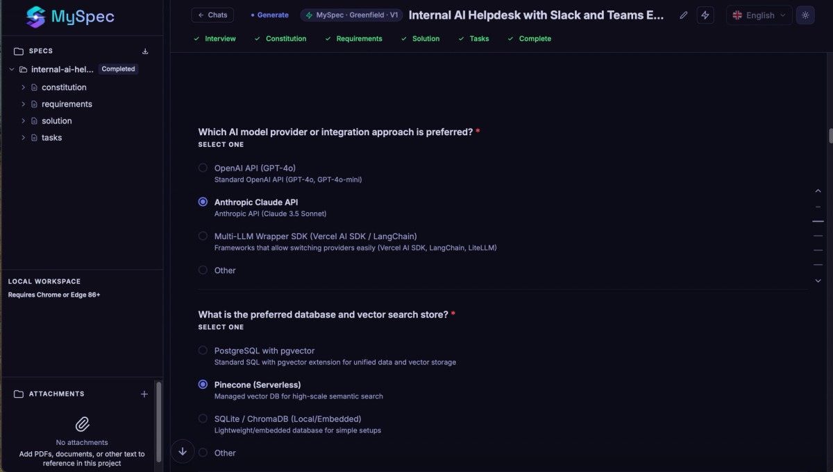
Task: Click the tasks file icon
Action: pyautogui.click(x=34, y=137)
